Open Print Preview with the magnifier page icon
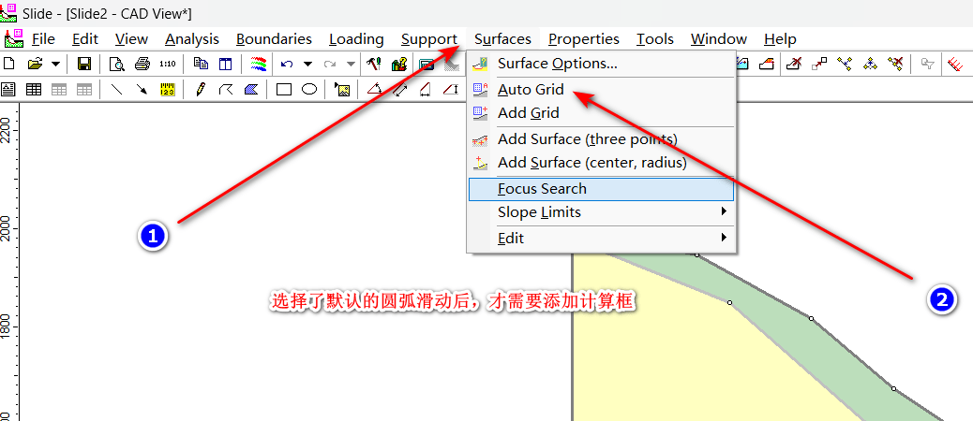 click(116, 64)
